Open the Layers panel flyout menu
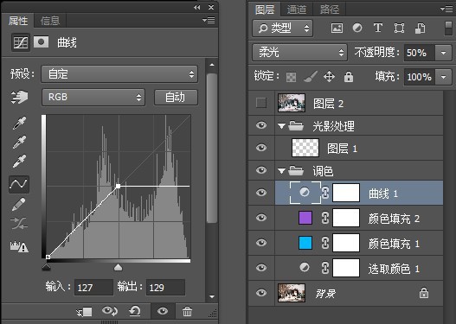Viewport: 456px width, 324px height. pyautogui.click(x=446, y=9)
